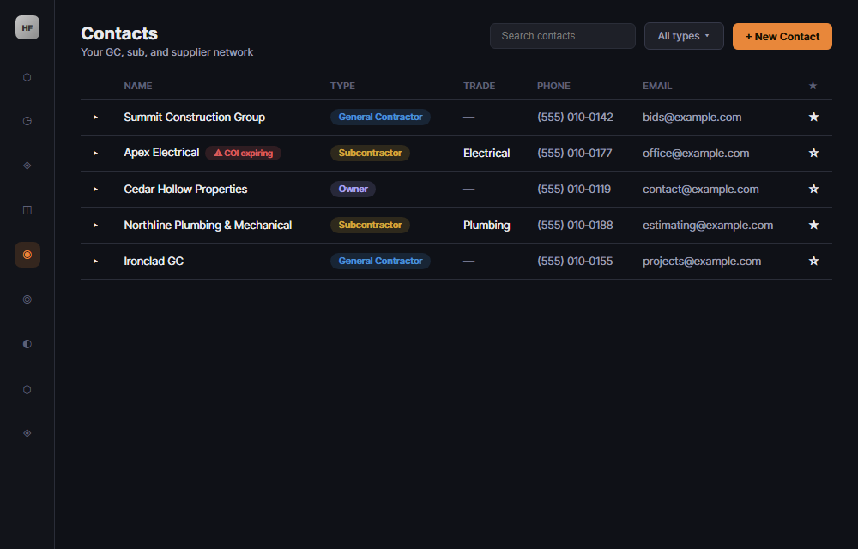Click the office@example.com email
Screen dimensions: 858x549
[696, 153]
